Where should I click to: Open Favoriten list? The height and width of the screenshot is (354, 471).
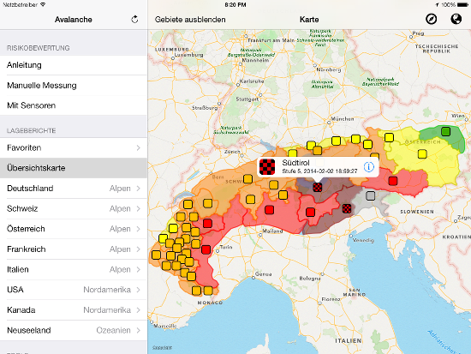[74, 147]
